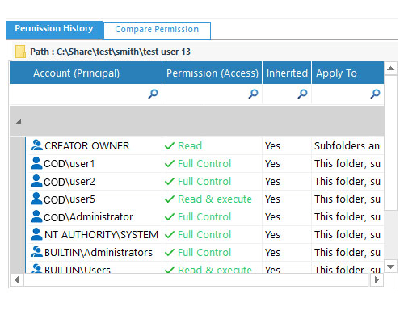This screenshot has height=315, width=404.
Task: Sort by the Inherited column header
Action: point(287,73)
